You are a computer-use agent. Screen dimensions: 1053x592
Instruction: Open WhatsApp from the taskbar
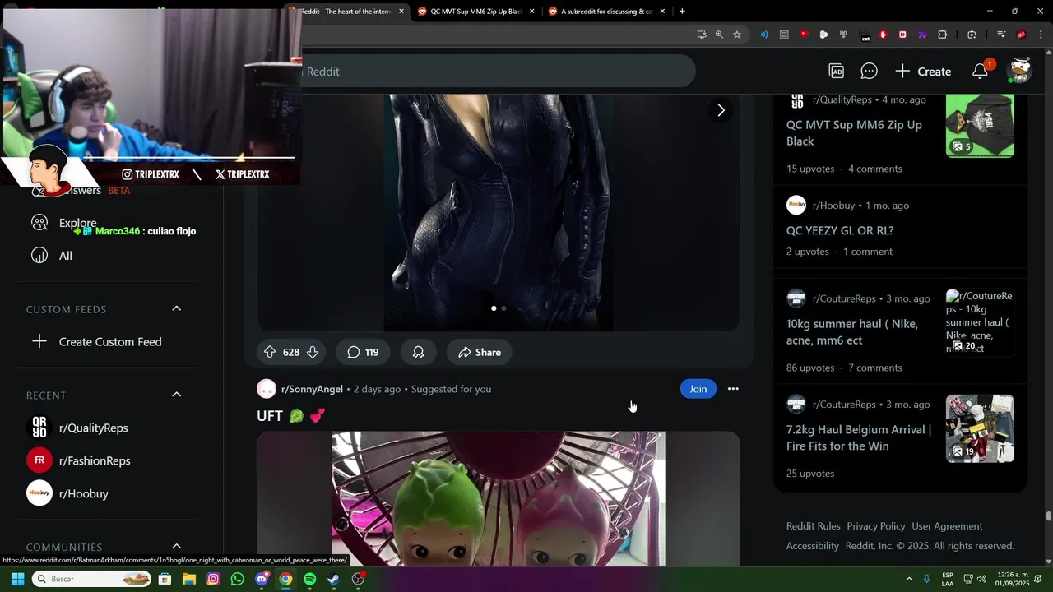pyautogui.click(x=238, y=579)
